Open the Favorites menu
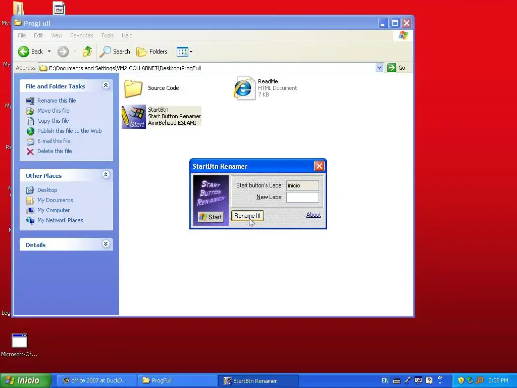517x388 pixels. (x=81, y=35)
